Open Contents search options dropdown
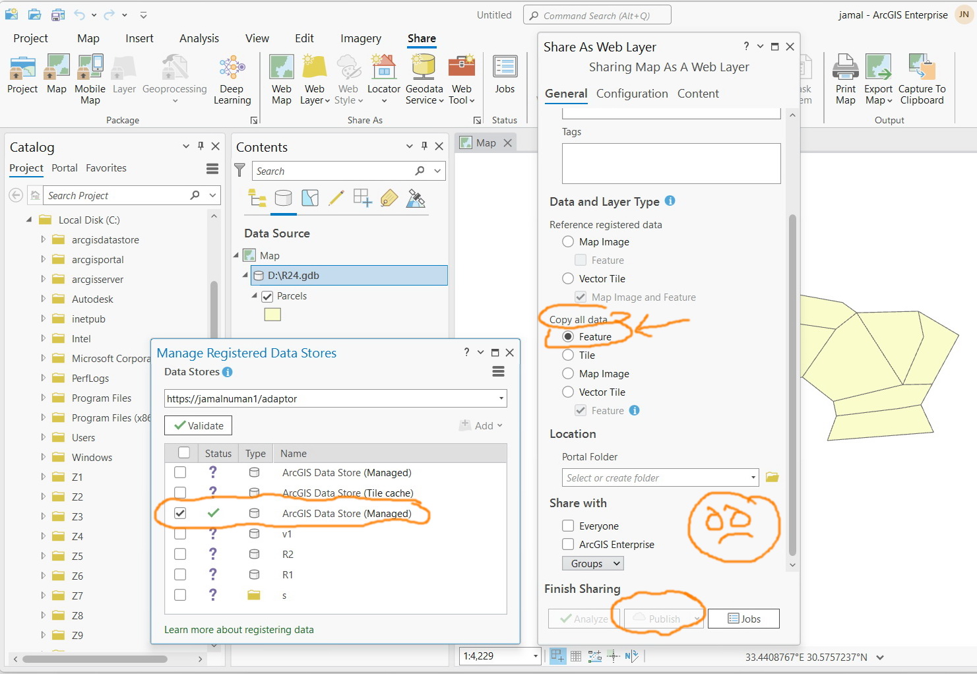This screenshot has width=977, height=674. click(x=437, y=171)
